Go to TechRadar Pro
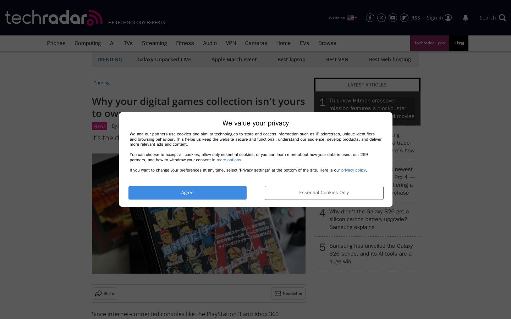The width and height of the screenshot is (511, 319). (x=430, y=43)
